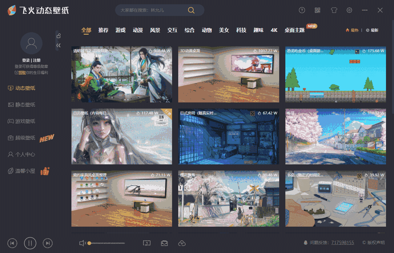Go to 个人中心 in sidebar

pyautogui.click(x=22, y=154)
